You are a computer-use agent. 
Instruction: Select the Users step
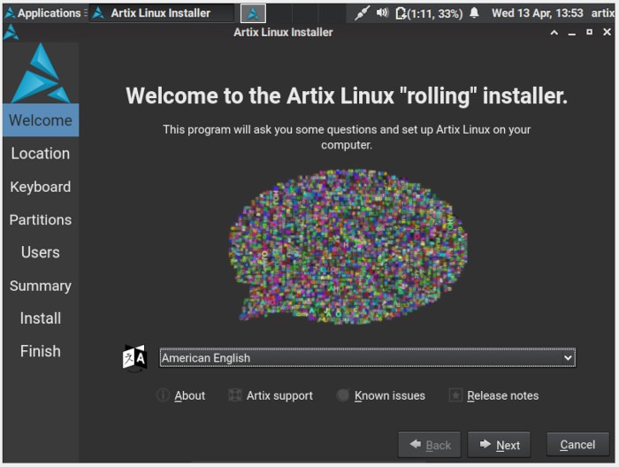coord(41,252)
